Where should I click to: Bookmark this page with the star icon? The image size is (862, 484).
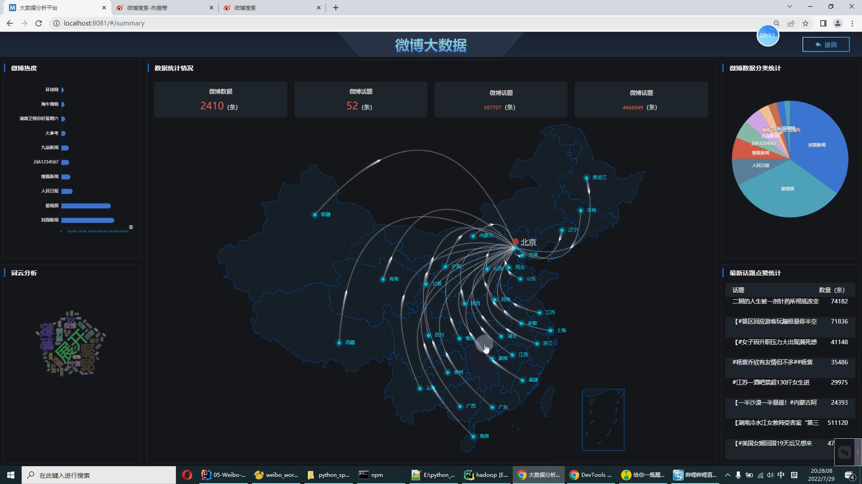pyautogui.click(x=805, y=23)
